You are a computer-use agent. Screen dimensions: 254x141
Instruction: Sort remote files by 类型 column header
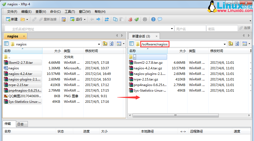tap(198, 51)
